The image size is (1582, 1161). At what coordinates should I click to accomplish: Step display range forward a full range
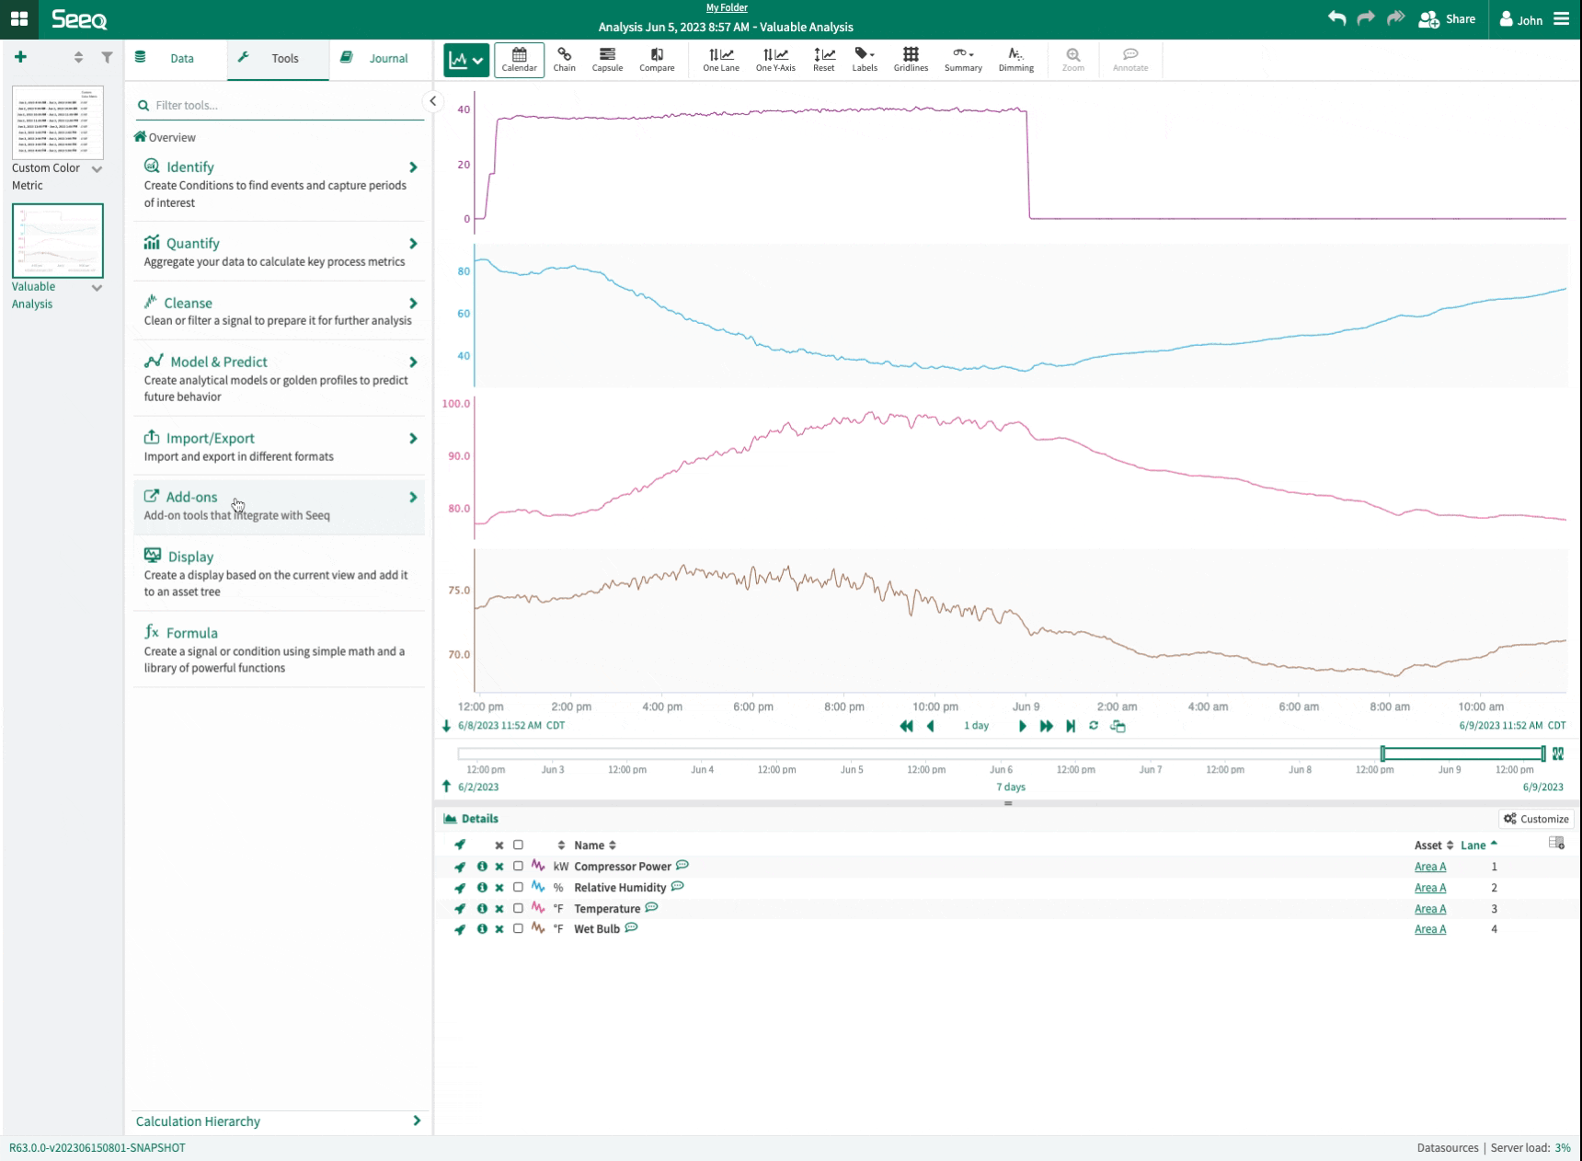pos(1046,726)
